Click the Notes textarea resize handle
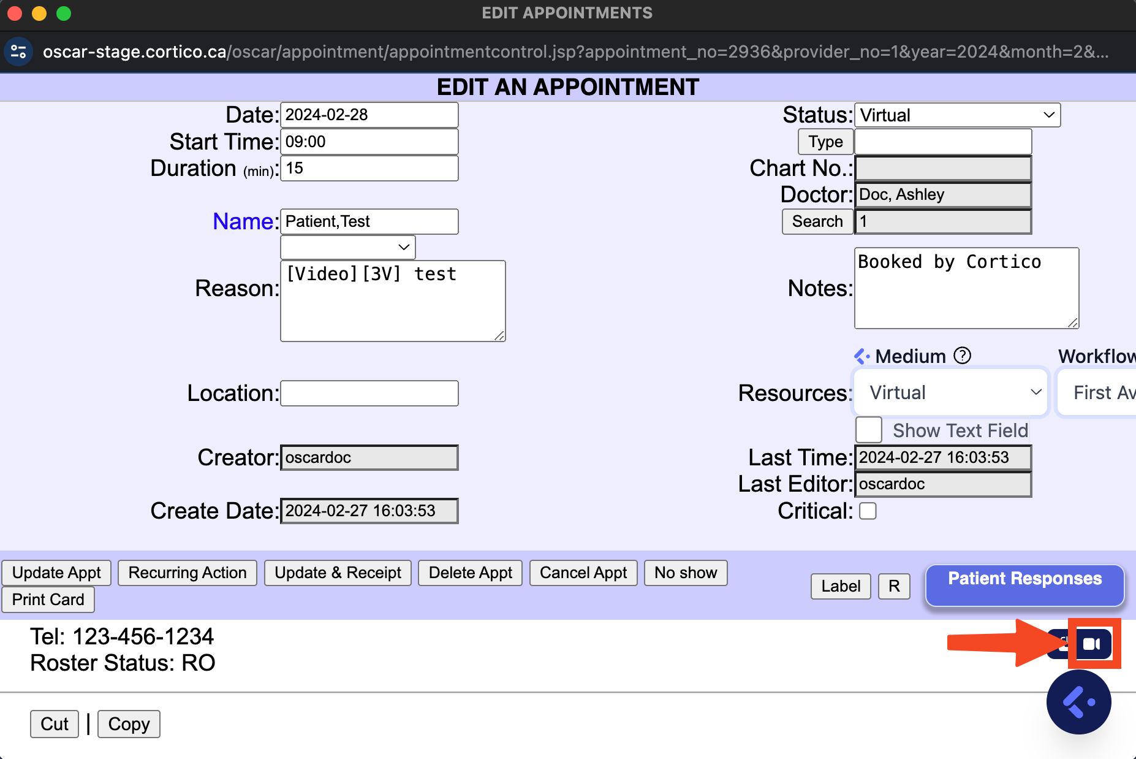The height and width of the screenshot is (759, 1136). tap(1073, 322)
